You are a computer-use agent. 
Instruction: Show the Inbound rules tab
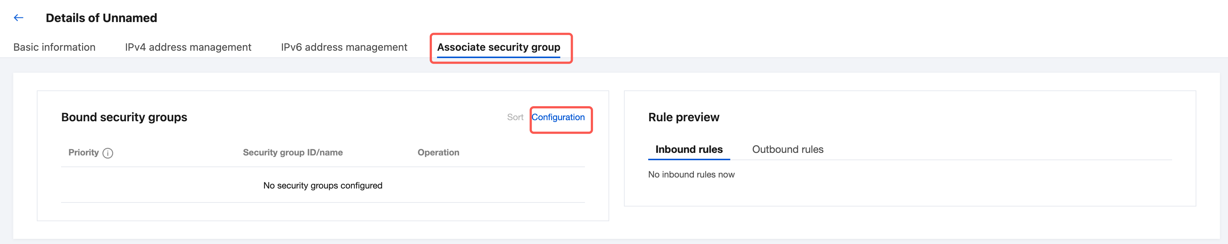click(688, 149)
